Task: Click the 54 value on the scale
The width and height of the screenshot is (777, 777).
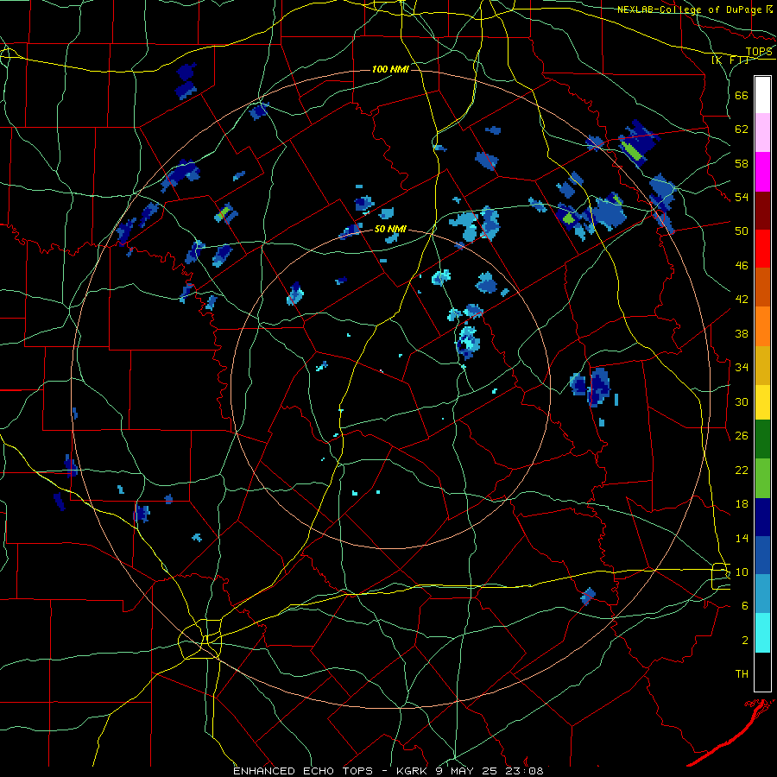Action: 742,197
